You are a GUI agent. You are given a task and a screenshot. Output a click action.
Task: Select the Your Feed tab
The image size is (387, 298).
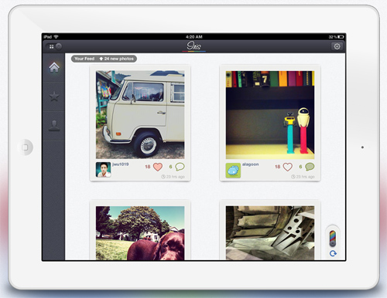(84, 59)
